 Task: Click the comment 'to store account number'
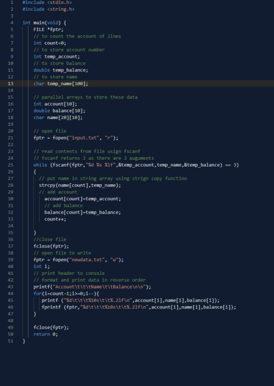pyautogui.click(x=69, y=50)
